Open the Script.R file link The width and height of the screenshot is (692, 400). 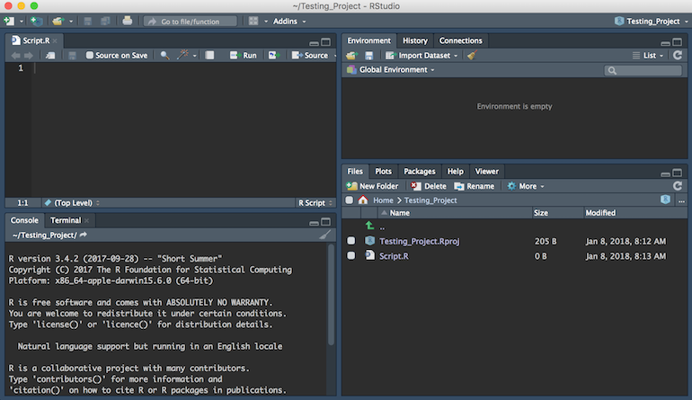pos(394,256)
